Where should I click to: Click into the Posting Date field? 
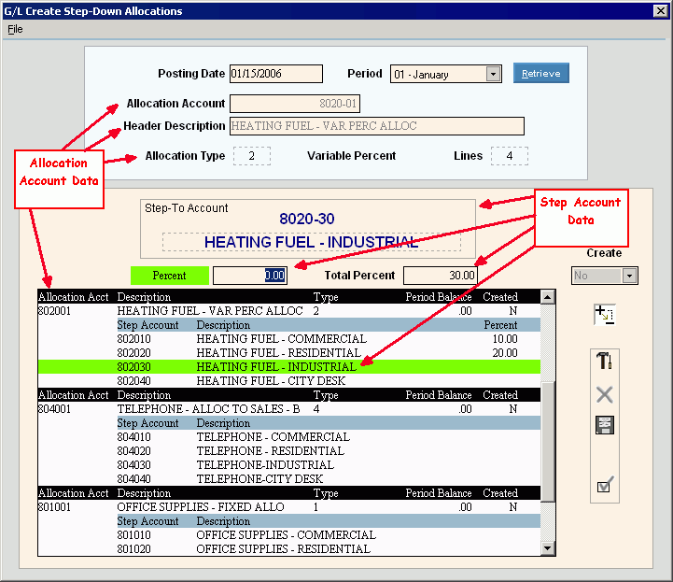275,74
